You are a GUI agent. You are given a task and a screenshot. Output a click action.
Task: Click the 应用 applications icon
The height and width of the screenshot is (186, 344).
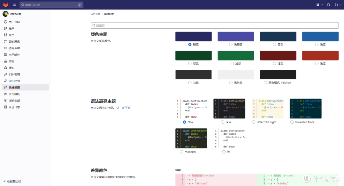click(x=5, y=35)
